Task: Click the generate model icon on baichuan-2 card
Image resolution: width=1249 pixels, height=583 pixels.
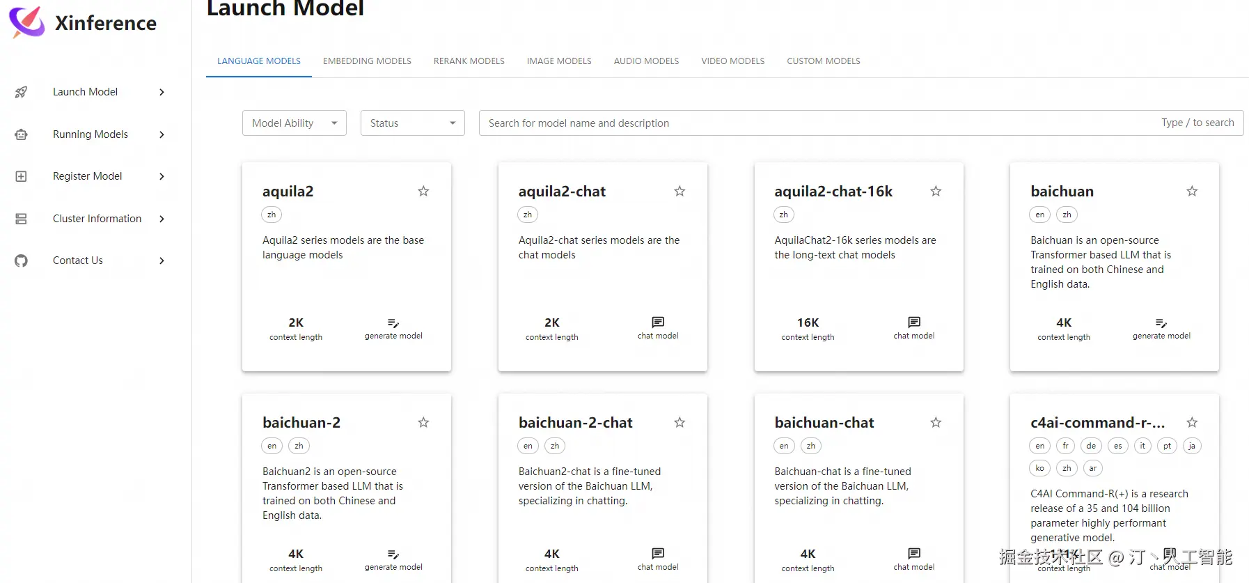Action: (x=393, y=554)
